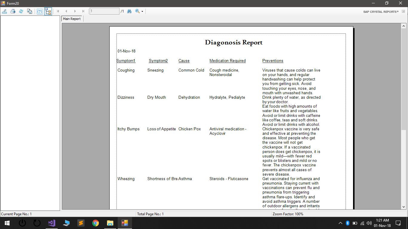
Task: Click the Diagonosis Report title
Action: (x=234, y=42)
